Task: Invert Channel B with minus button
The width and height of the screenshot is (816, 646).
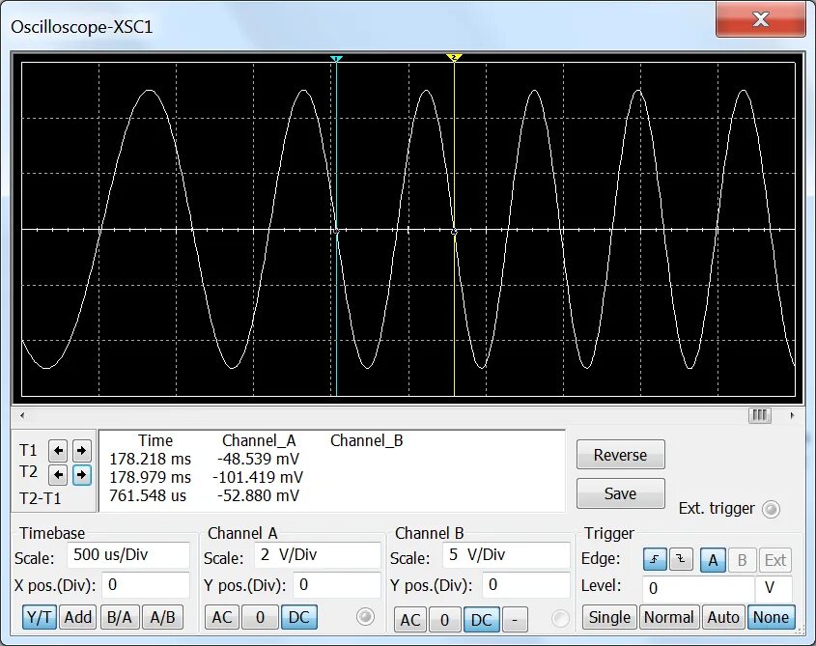Action: 515,620
